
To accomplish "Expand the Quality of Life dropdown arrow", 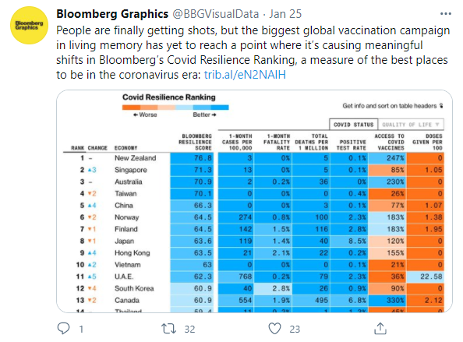I will tap(437, 125).
